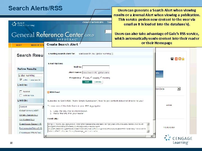The width and height of the screenshot is (202, 151).
Task: Click the SAVE button in the alert dialog
Action: point(87,82)
